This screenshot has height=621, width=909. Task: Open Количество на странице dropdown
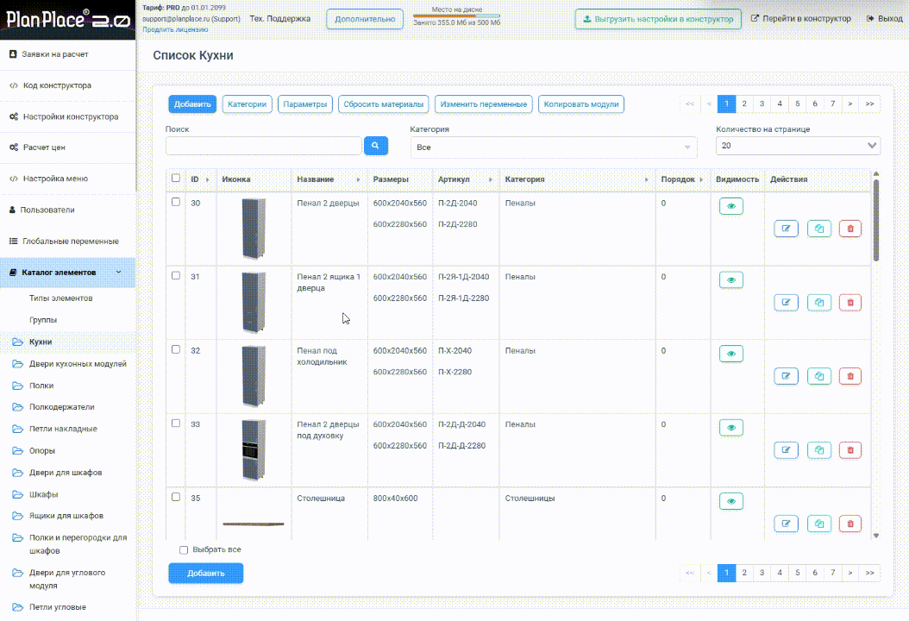point(798,146)
